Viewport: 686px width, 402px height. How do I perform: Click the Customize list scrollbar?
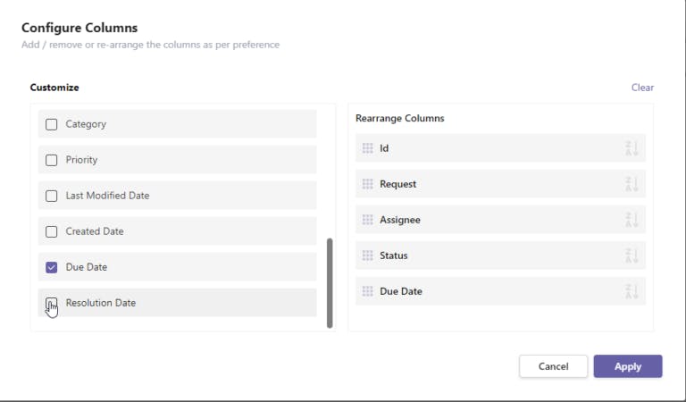click(330, 282)
